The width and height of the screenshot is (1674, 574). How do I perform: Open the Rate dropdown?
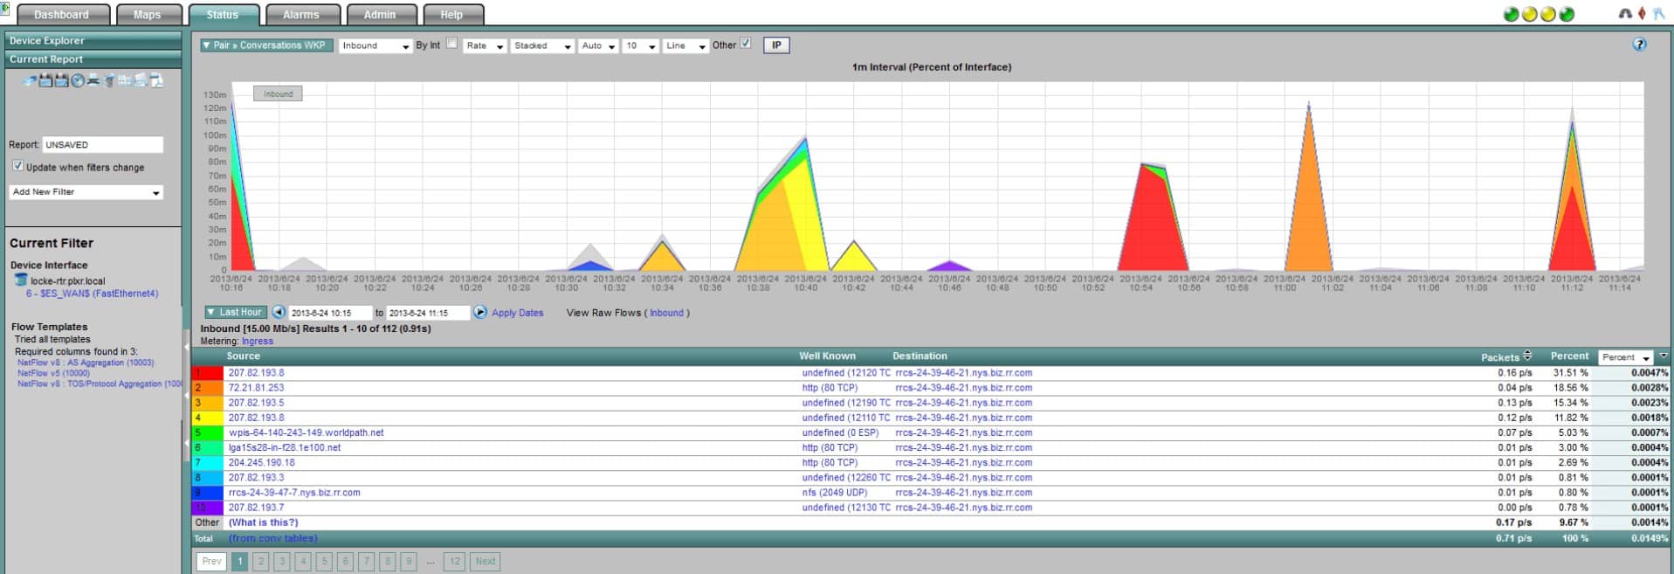(x=485, y=46)
